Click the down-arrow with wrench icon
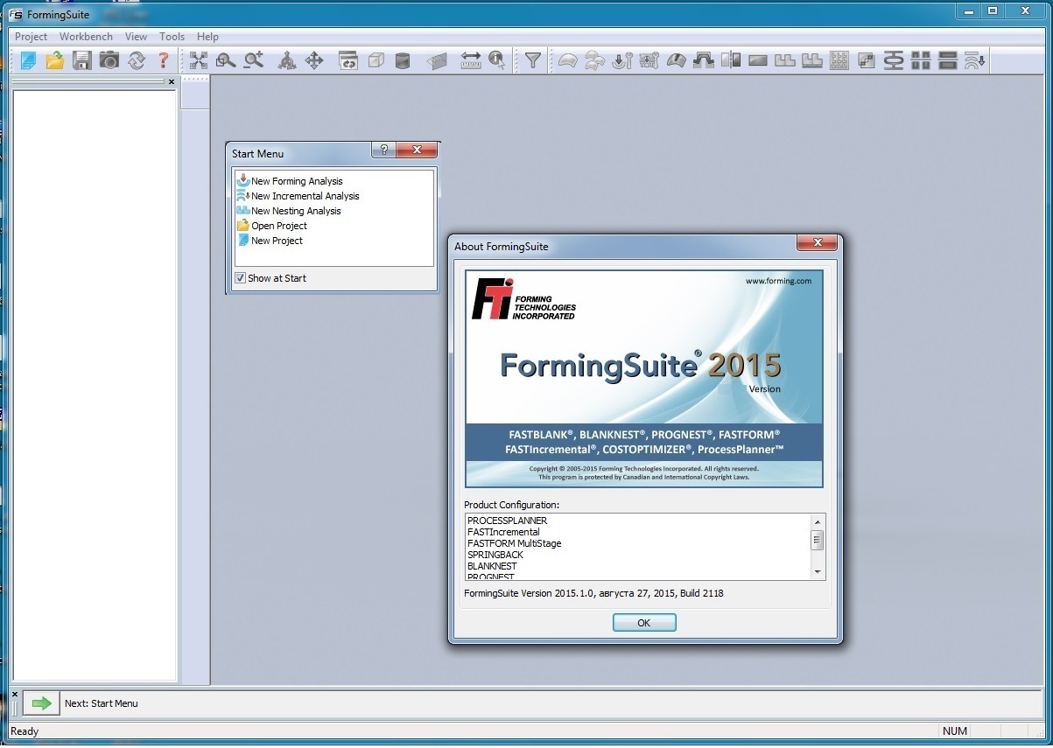 [621, 60]
